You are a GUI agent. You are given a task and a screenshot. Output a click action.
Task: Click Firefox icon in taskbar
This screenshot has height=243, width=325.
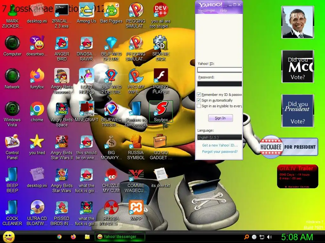coord(73,237)
